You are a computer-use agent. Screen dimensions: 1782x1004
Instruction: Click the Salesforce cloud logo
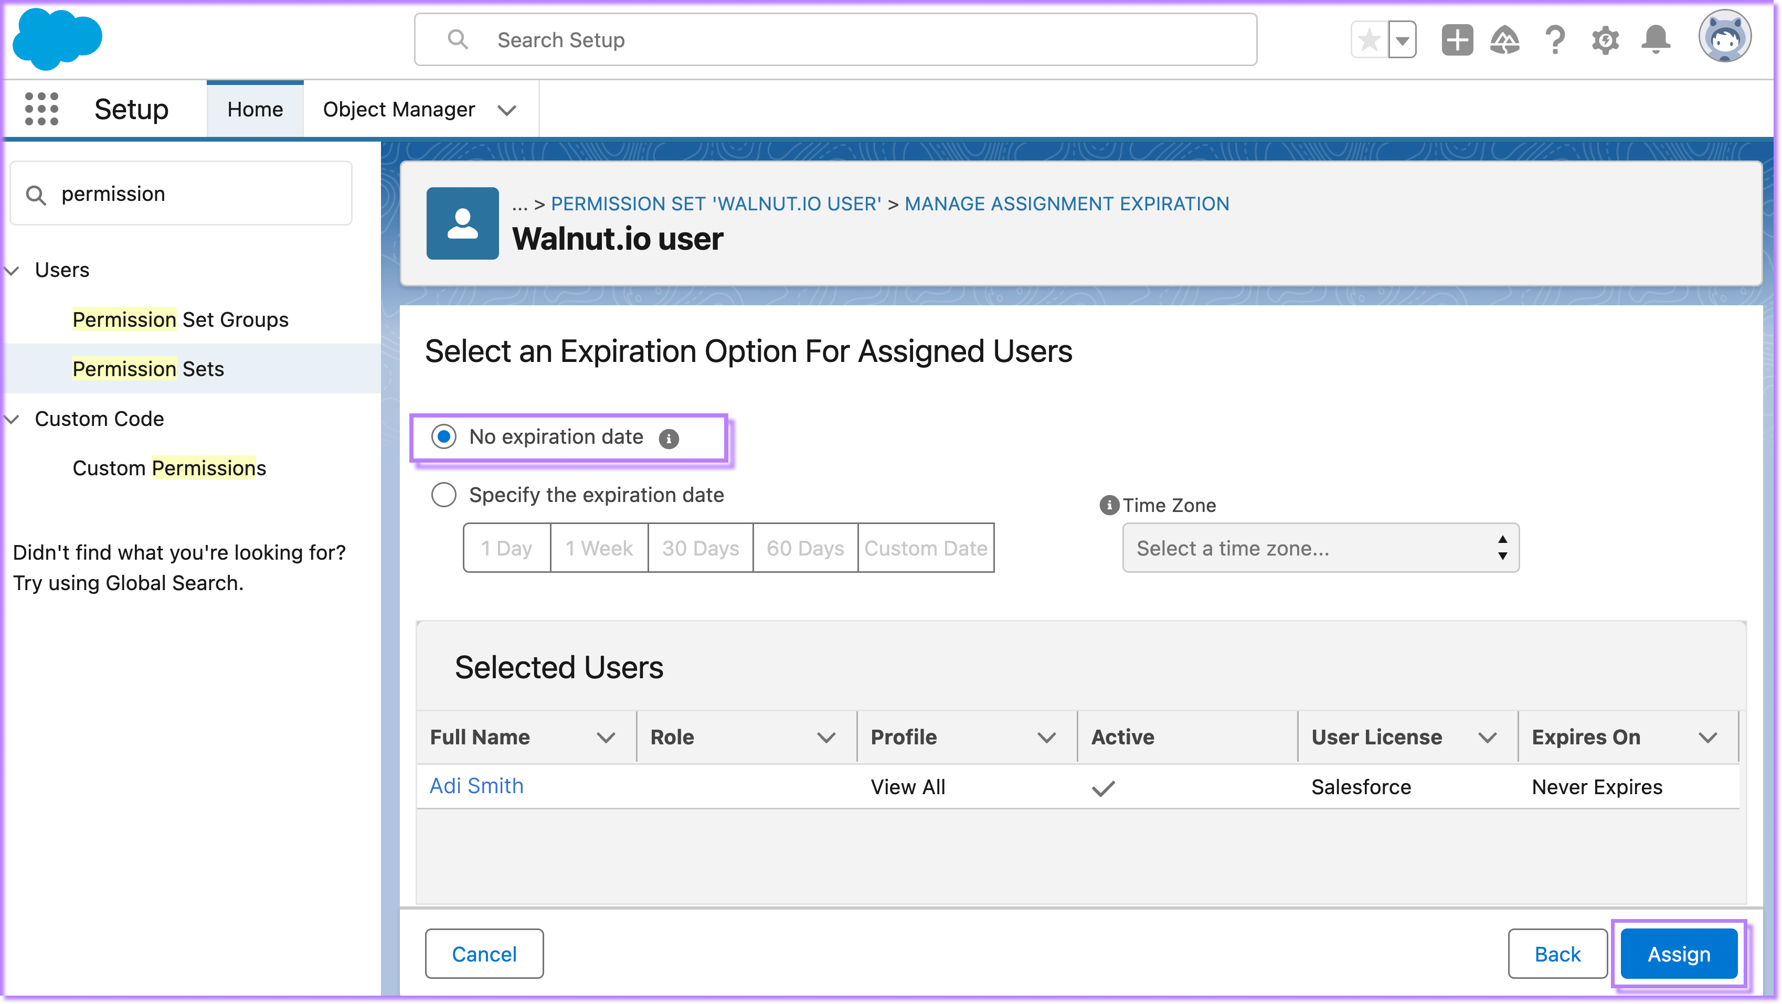(x=57, y=39)
